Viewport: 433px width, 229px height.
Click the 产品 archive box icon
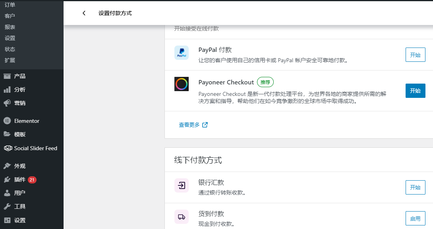click(x=7, y=76)
